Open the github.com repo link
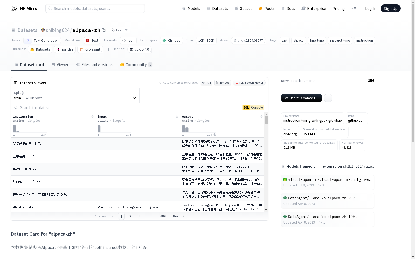Image resolution: width=415 pixels, height=259 pixels. click(x=357, y=118)
